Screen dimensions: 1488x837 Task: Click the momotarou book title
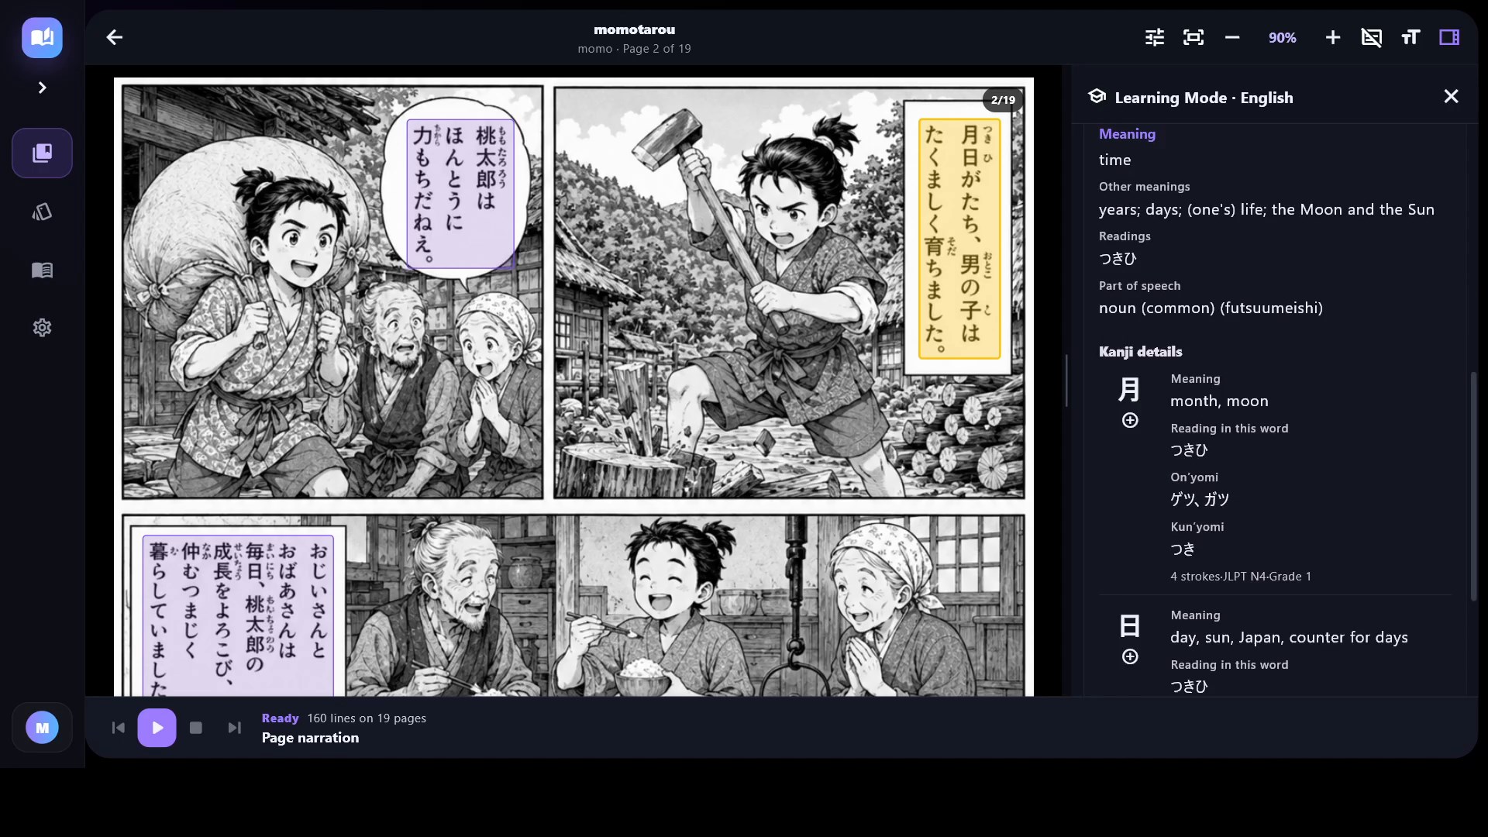(634, 29)
